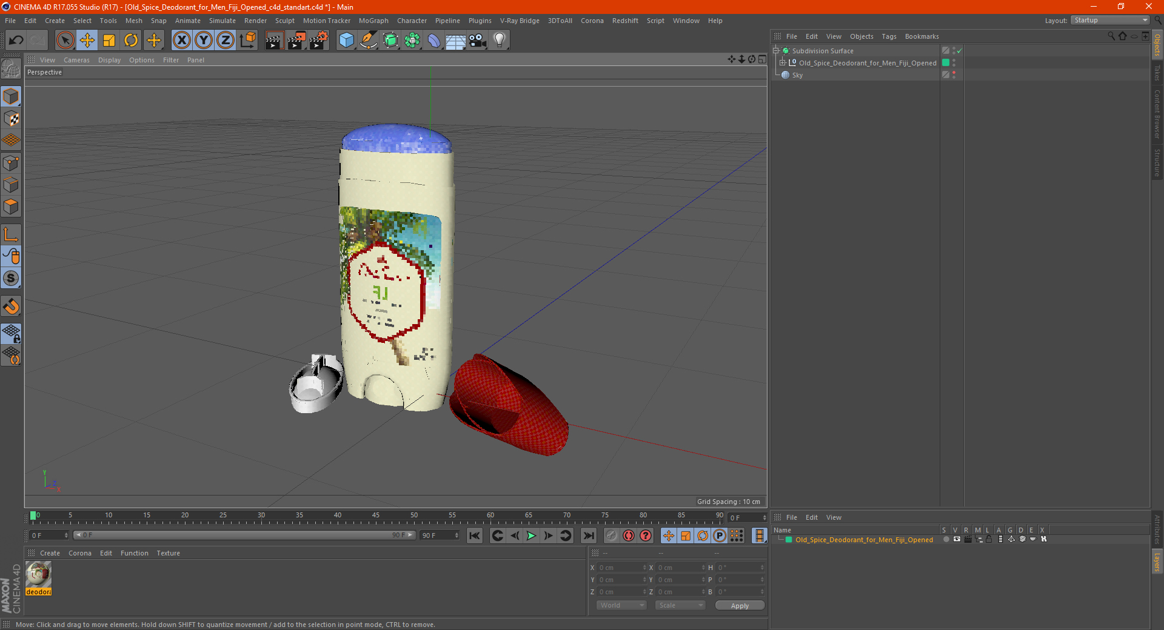Add a Floor environment object
This screenshot has width=1164, height=630.
(456, 41)
